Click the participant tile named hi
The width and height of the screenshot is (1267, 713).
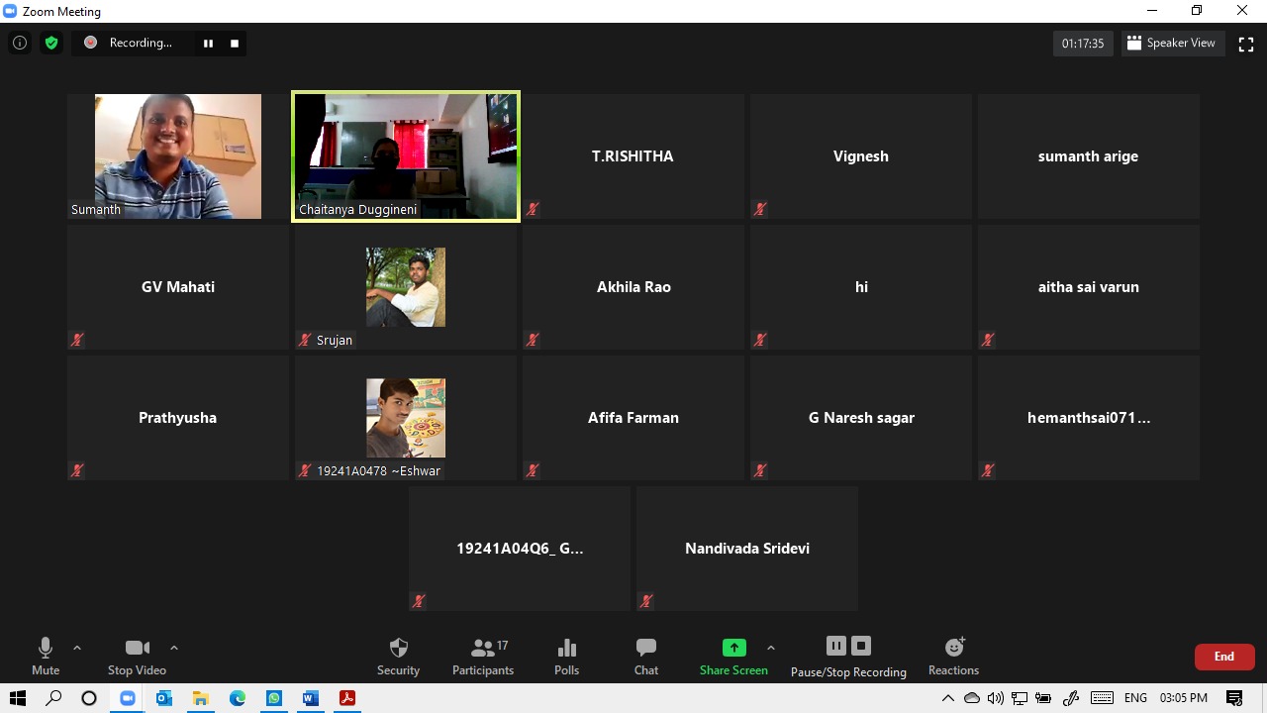tap(861, 287)
